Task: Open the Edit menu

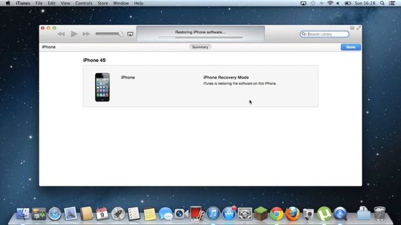Action: 51,3
